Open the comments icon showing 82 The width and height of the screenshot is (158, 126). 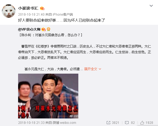(x=127, y=122)
